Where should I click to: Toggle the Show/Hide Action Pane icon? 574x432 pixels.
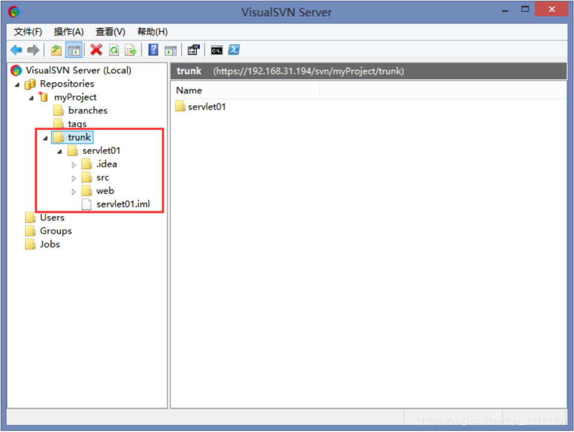171,51
